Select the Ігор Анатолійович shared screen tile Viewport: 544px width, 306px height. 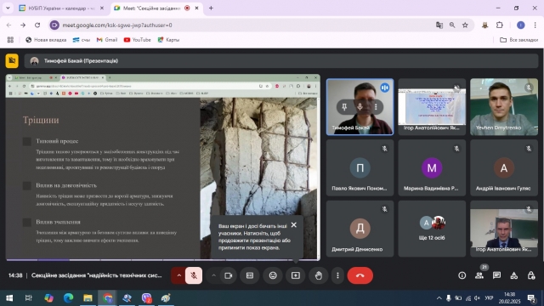pyautogui.click(x=432, y=107)
